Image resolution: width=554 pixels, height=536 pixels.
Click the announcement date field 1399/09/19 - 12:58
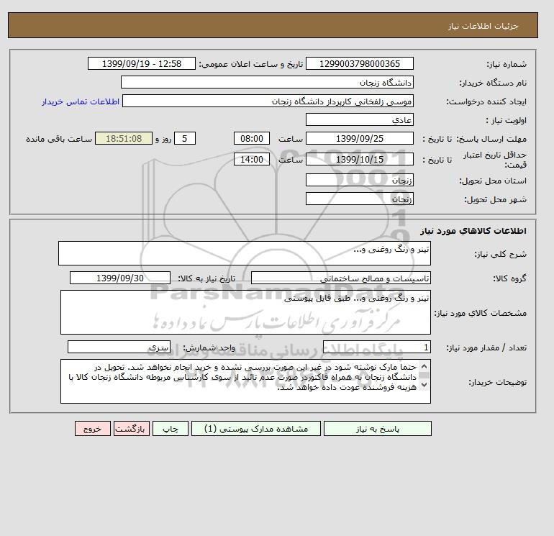pyautogui.click(x=141, y=63)
